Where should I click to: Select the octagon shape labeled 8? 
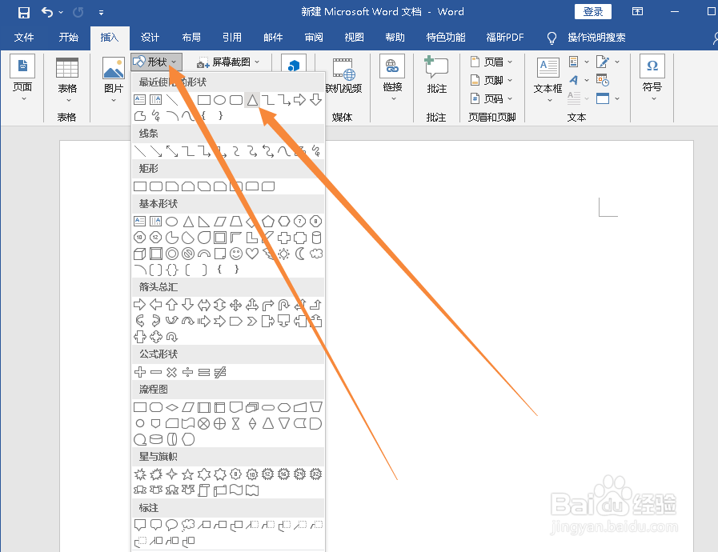coord(316,222)
